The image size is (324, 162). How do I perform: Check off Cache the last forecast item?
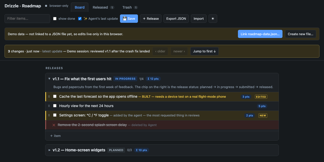pos(55,96)
